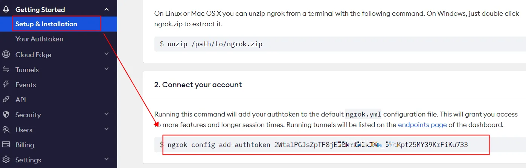The height and width of the screenshot is (168, 526).
Task: Expand the Cloud Edge chevron
Action: click(107, 54)
